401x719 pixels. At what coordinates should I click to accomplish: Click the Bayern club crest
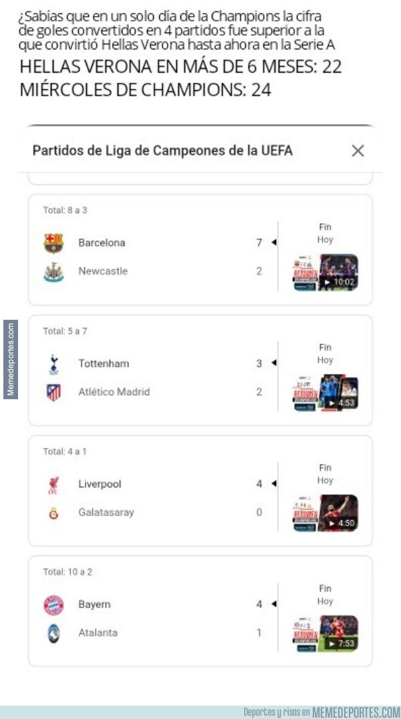coord(53,605)
